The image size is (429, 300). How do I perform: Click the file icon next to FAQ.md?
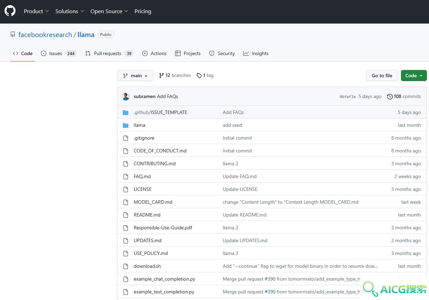(126, 177)
